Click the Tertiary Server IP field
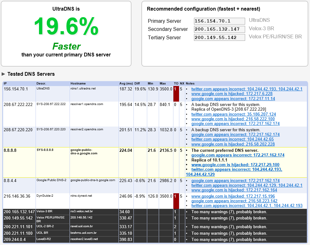 coord(220,37)
